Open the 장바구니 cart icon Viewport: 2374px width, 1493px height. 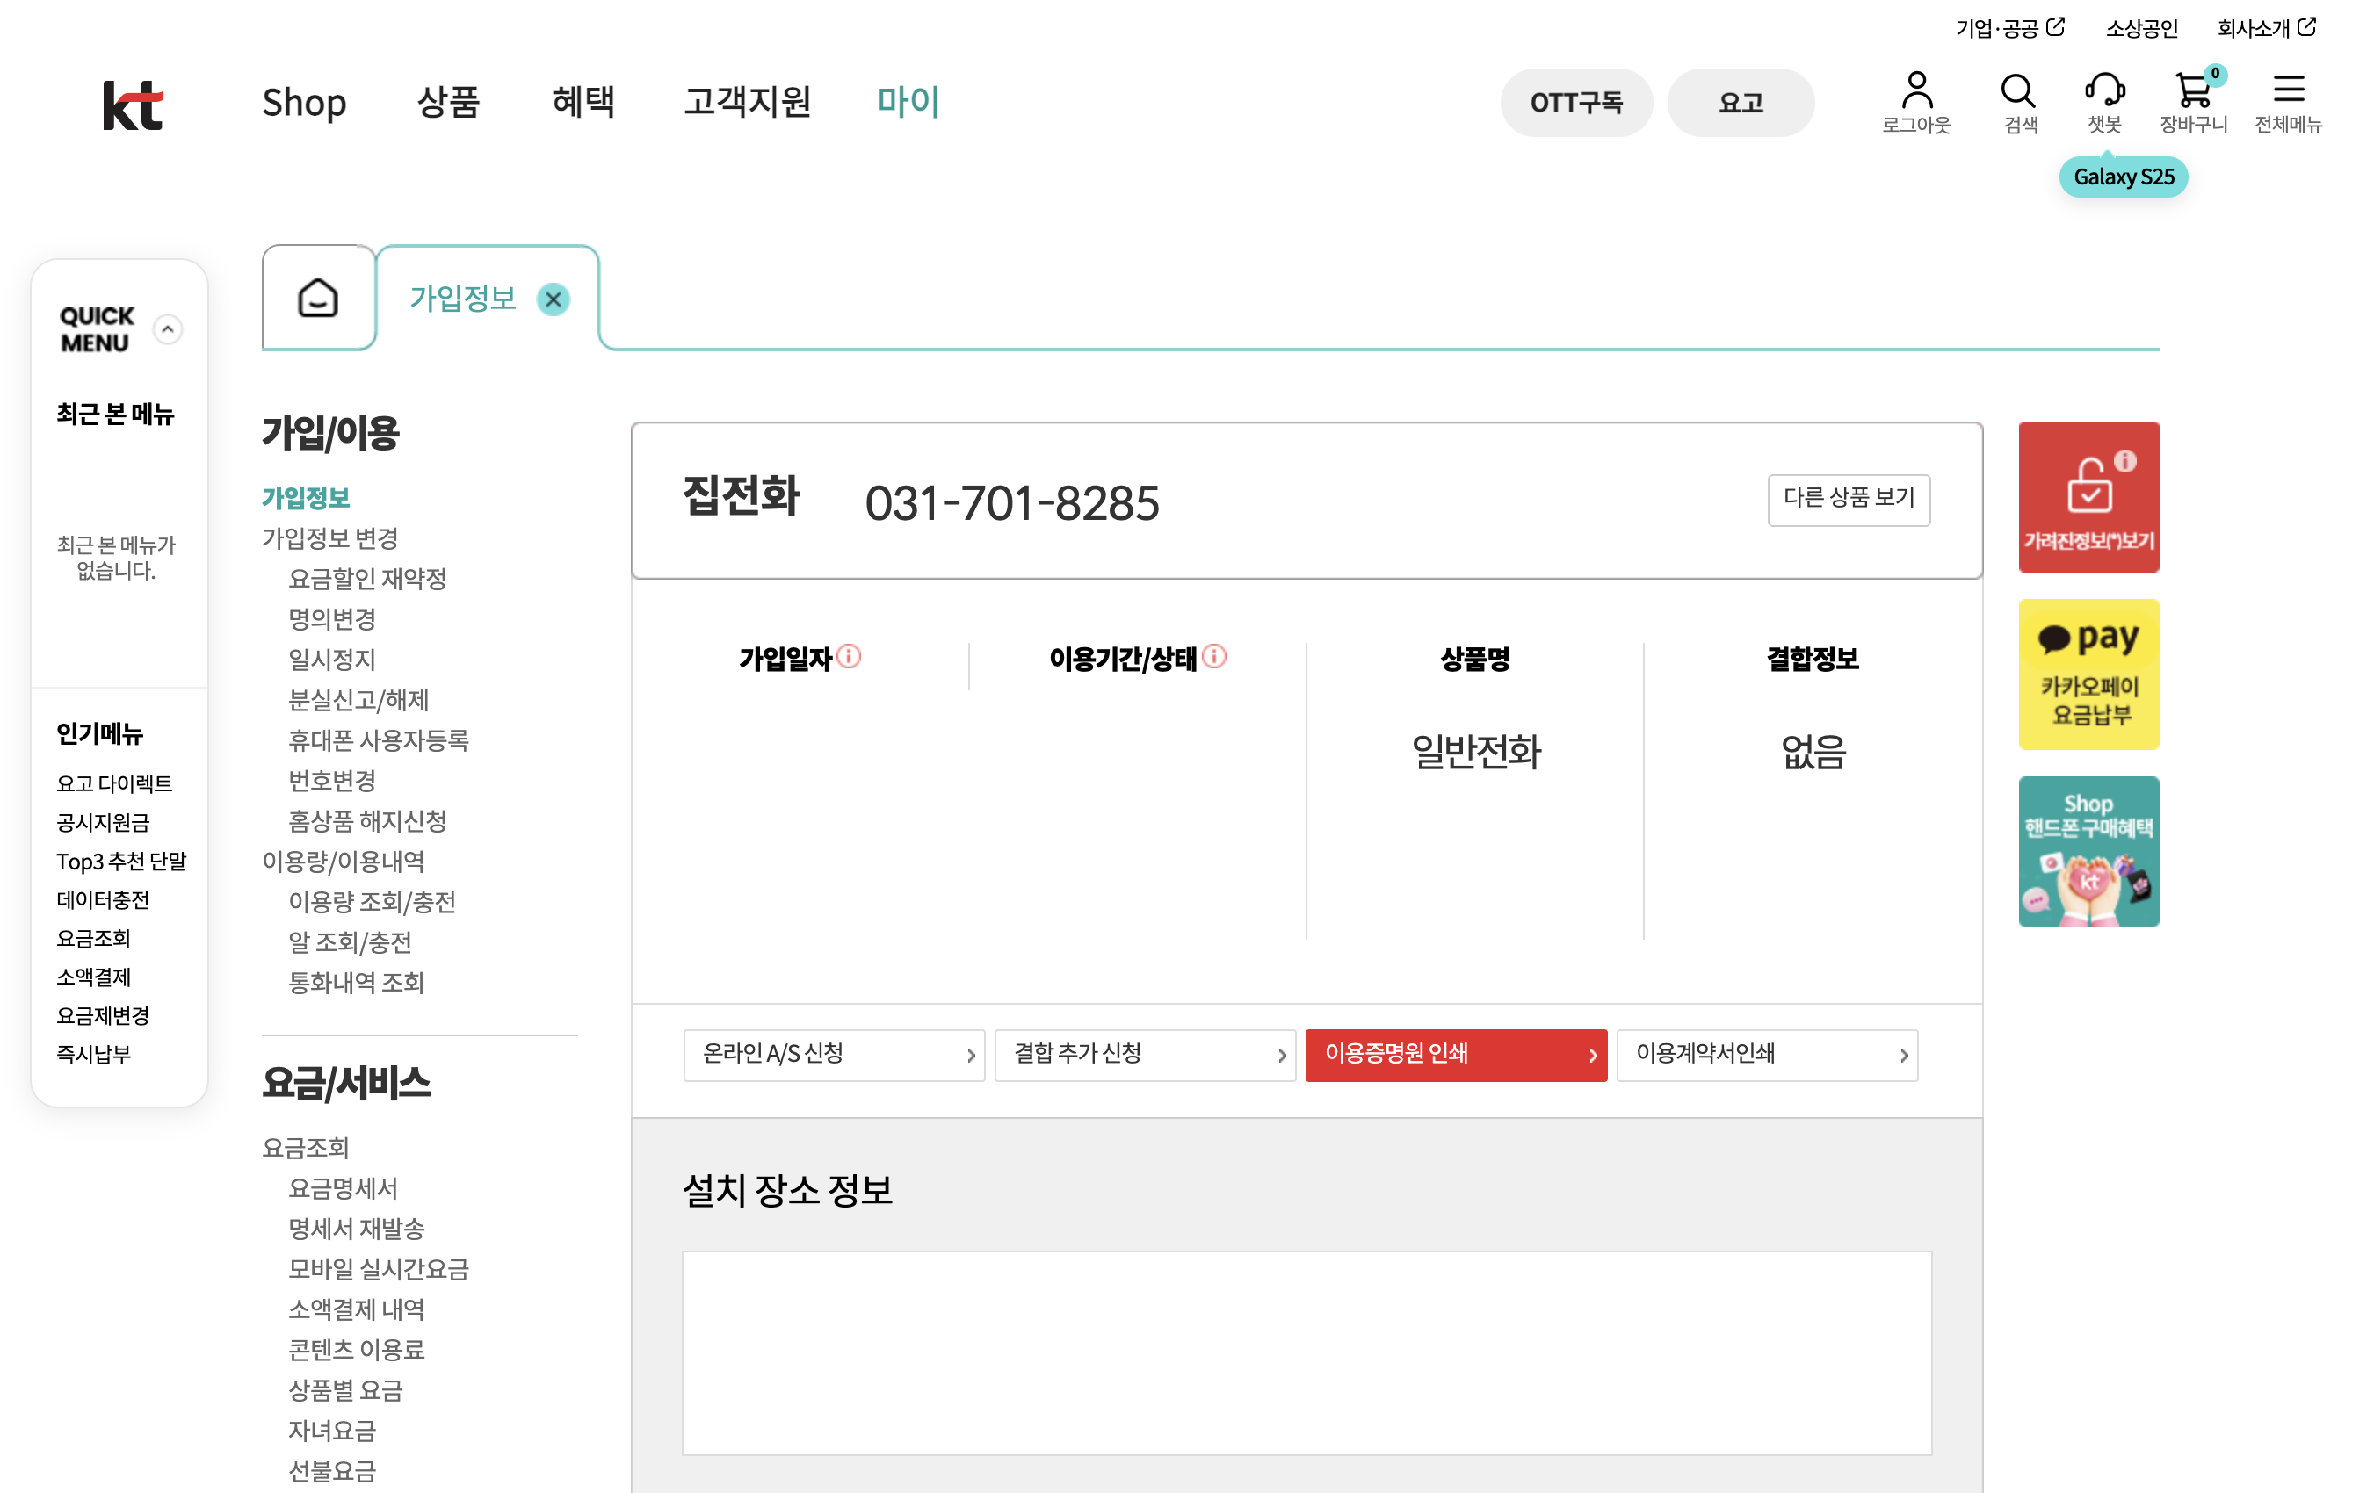click(x=2194, y=102)
